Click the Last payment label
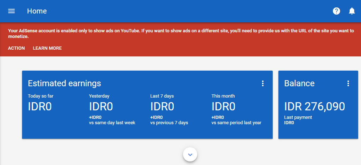Image resolution: width=361 pixels, height=165 pixels. click(298, 117)
